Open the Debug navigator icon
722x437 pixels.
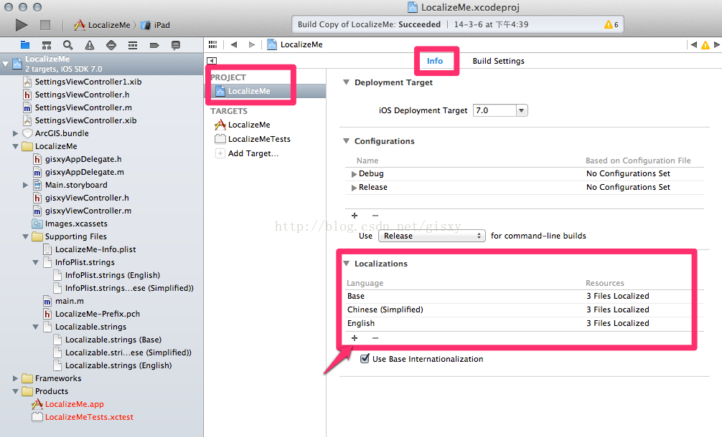click(x=133, y=45)
